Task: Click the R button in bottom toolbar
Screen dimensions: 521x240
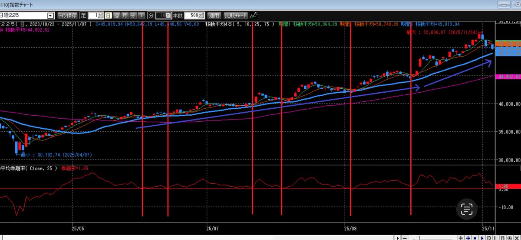Action: coord(502,237)
